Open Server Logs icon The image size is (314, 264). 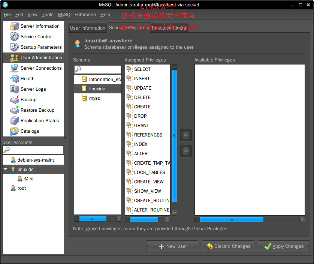click(x=14, y=89)
